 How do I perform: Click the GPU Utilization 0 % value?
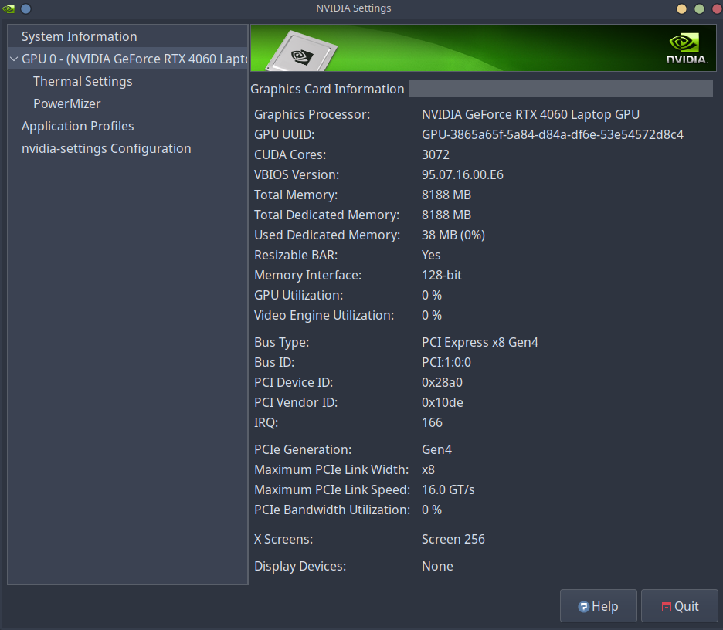(432, 295)
